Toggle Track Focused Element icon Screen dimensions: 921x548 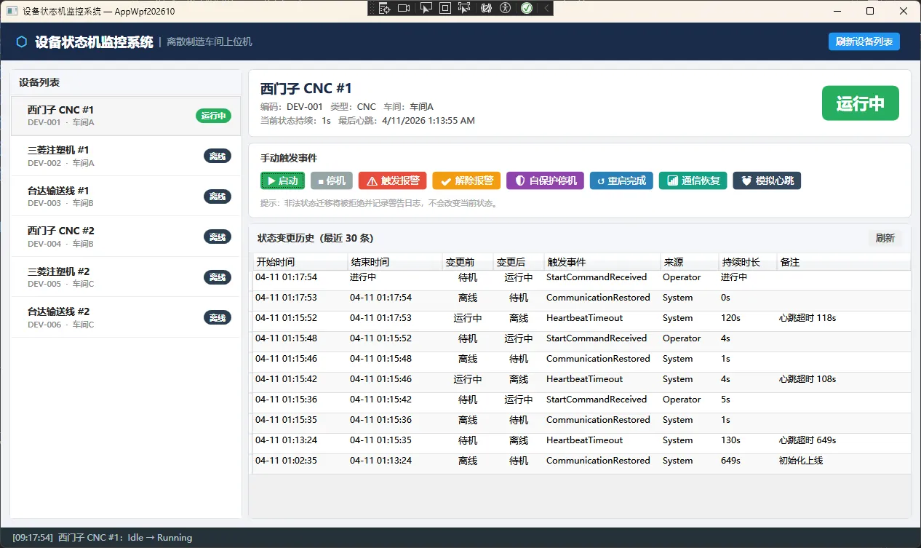(x=466, y=8)
